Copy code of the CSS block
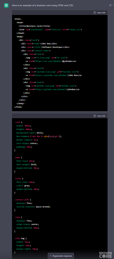 99,116
